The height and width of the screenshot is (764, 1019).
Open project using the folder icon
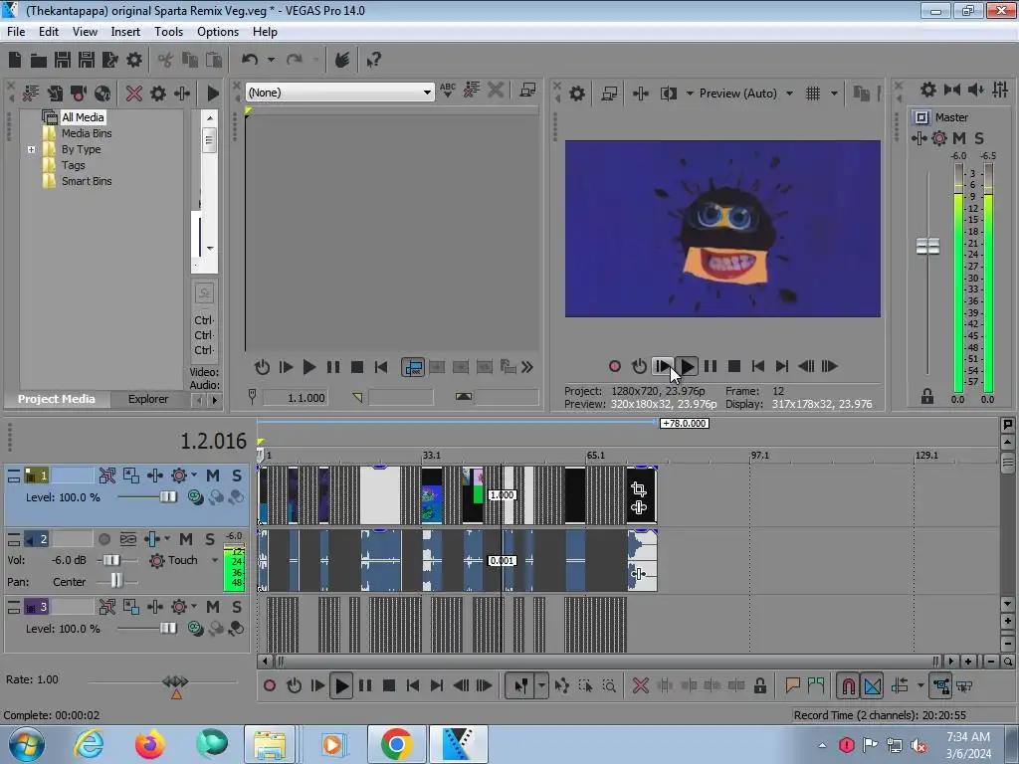[x=39, y=61]
